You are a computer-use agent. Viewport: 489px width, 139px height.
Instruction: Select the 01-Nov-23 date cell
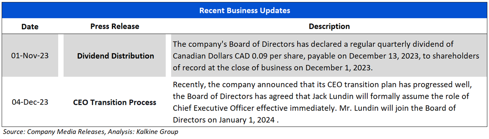click(30, 56)
